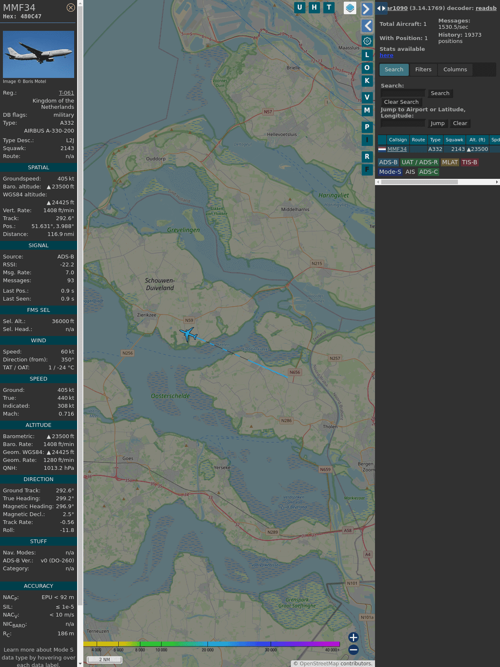Screen dimensions: 500x667
Task: Toggle the L labels map button
Action: (367, 55)
